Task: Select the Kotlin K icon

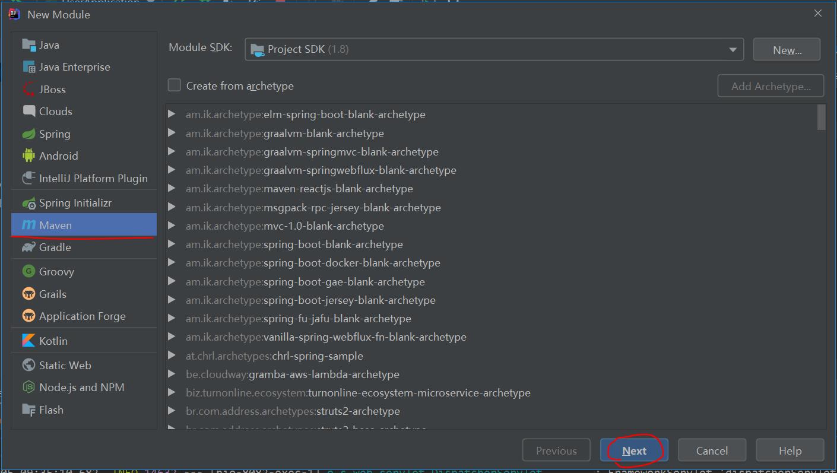Action: click(x=28, y=341)
